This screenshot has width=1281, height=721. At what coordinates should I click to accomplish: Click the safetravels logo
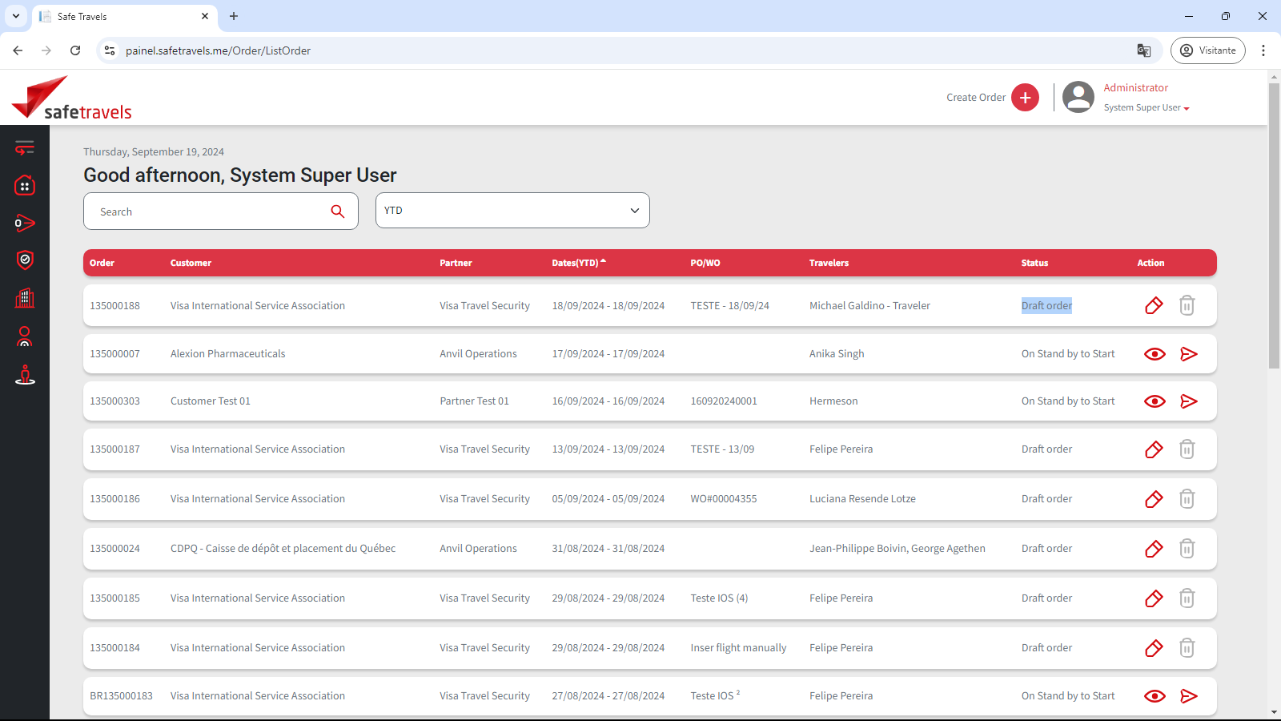(x=72, y=99)
